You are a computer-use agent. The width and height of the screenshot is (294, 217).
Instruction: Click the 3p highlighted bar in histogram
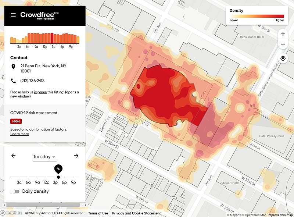click(x=52, y=38)
